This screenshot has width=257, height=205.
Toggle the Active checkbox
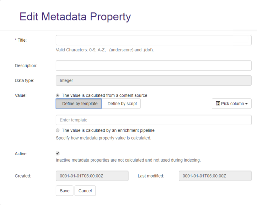coord(58,153)
